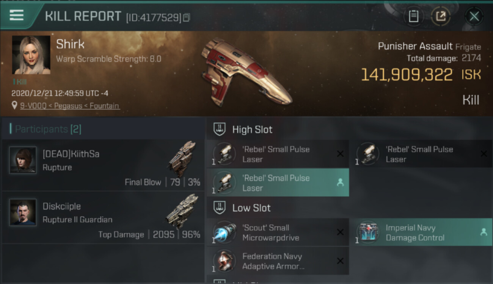The width and height of the screenshot is (493, 284).
Task: Click the Rupture II Guardian ship image
Action: (182, 211)
